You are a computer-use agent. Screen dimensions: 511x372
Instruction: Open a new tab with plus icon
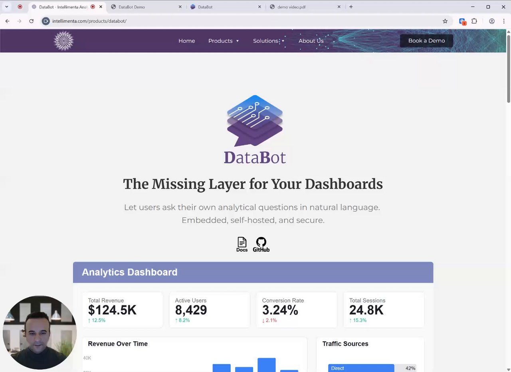351,7
